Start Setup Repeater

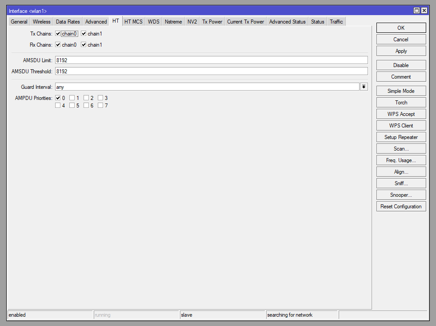401,137
